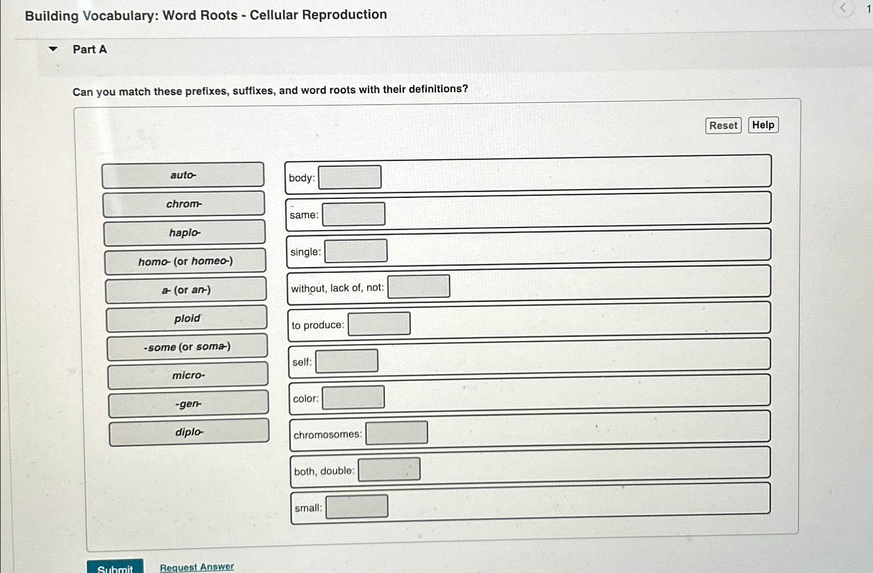Click the answer box next to body:
The width and height of the screenshot is (873, 573).
349,177
